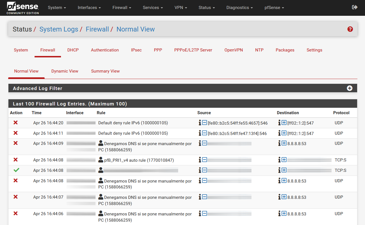This screenshot has height=225, width=365.
Task: Click the Firewall breadcrumb link in the page title
Action: [97, 29]
